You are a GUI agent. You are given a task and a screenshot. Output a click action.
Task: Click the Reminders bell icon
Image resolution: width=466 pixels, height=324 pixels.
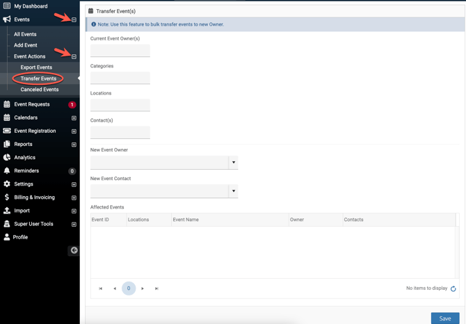pyautogui.click(x=7, y=171)
